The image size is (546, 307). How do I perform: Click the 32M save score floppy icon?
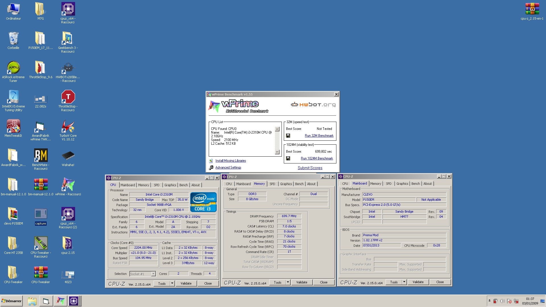pyautogui.click(x=288, y=136)
